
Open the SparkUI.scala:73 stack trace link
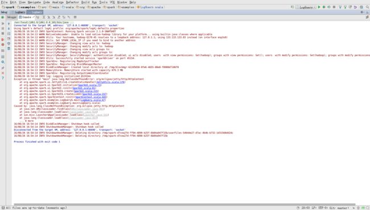click(x=89, y=85)
